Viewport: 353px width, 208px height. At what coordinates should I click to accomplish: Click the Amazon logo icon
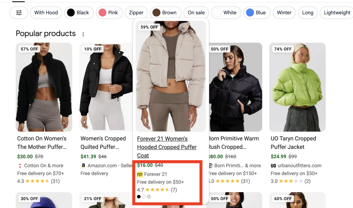pos(83,166)
